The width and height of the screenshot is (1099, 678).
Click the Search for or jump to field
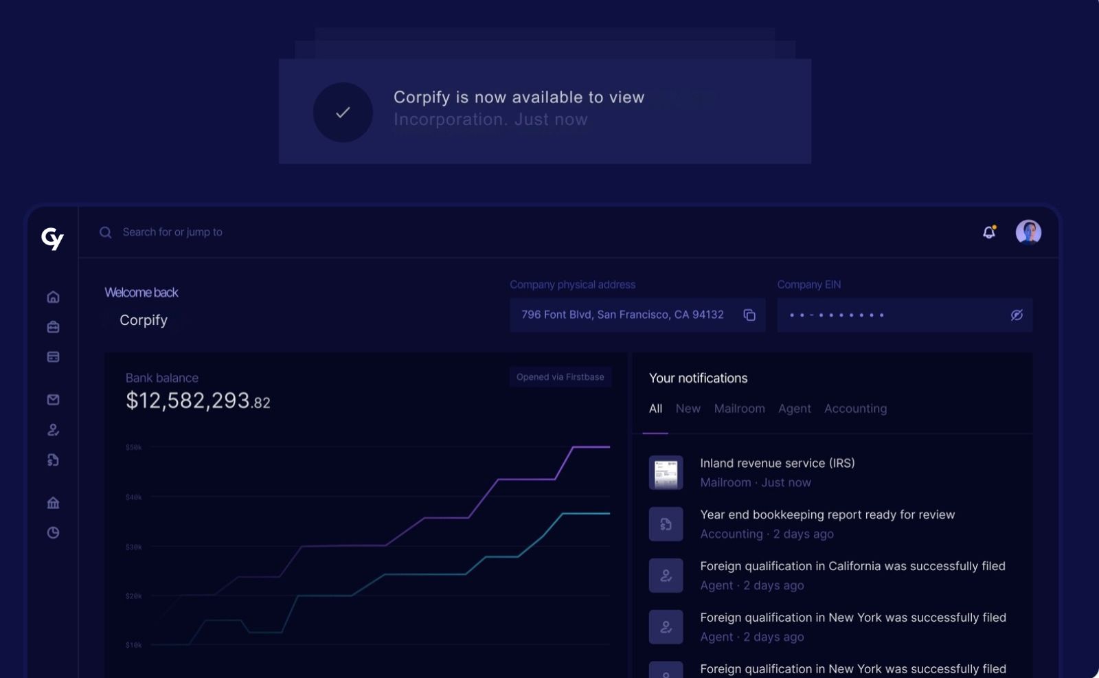point(172,232)
